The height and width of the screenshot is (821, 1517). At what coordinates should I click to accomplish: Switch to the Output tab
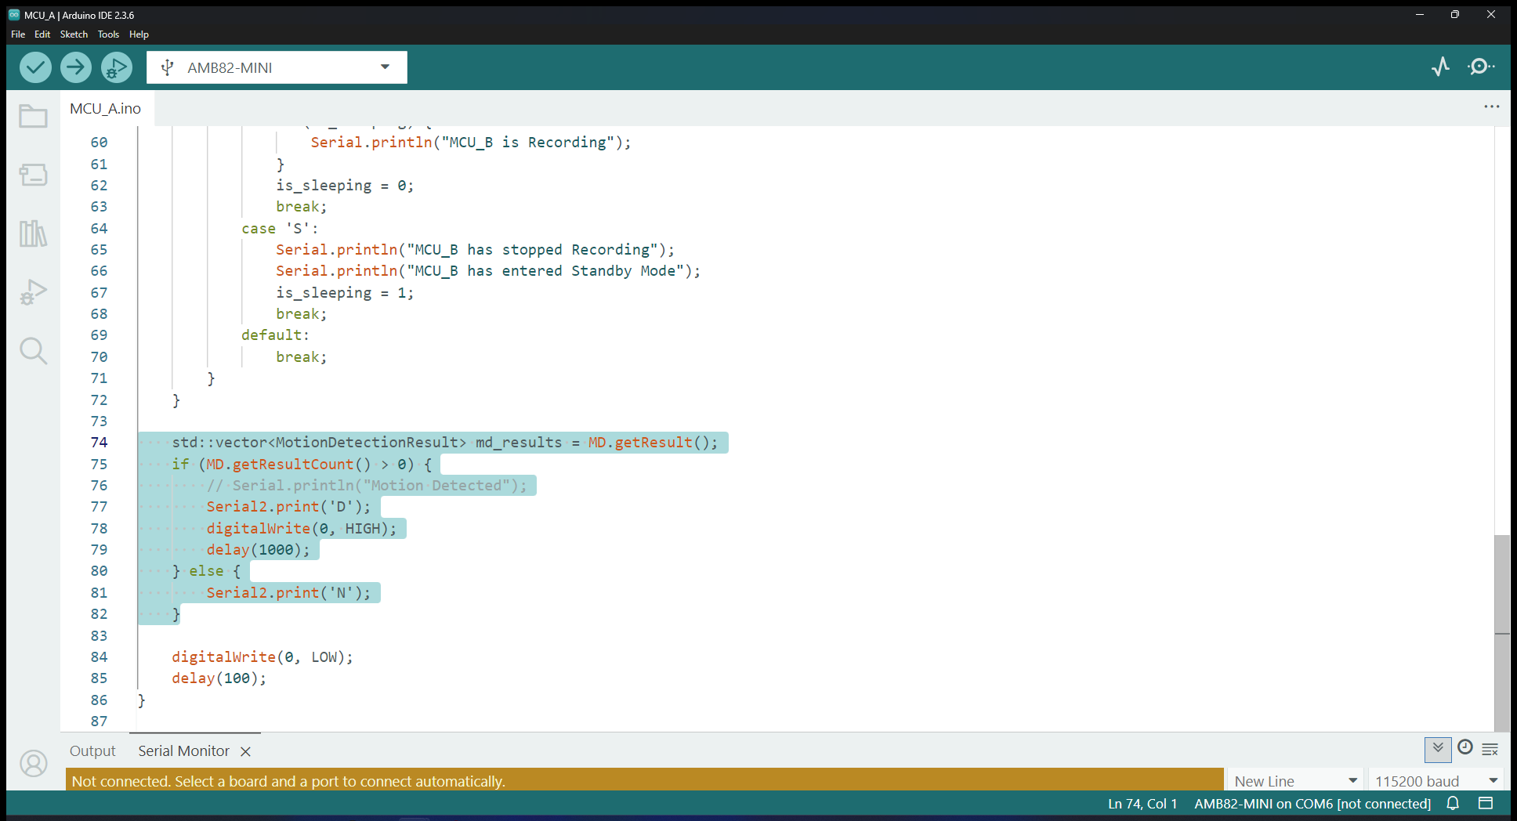(x=92, y=751)
